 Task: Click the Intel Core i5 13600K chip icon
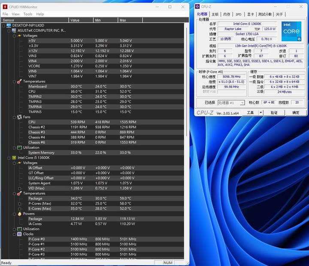14,157
